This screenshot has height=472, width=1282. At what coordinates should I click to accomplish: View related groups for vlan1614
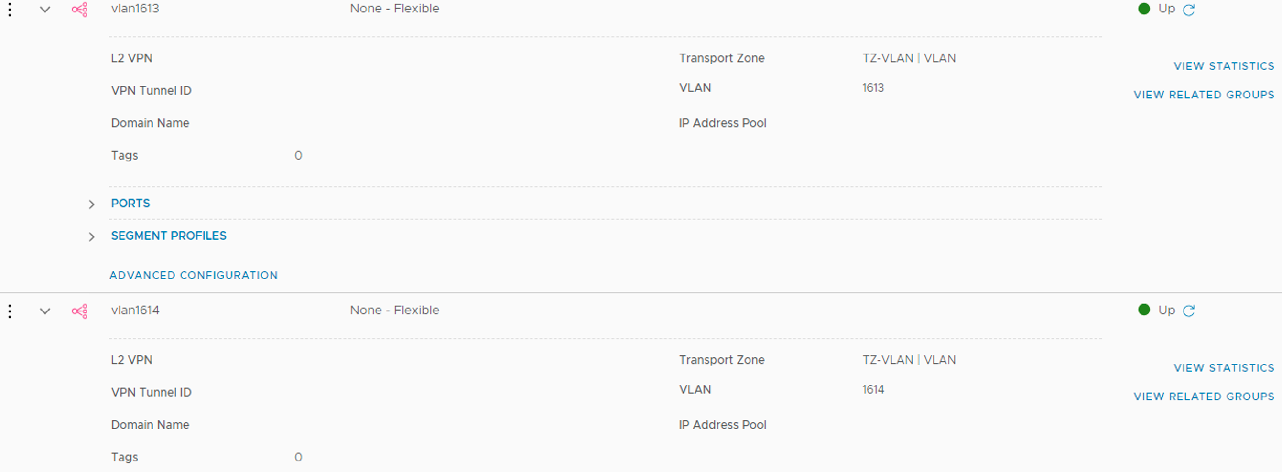click(1204, 397)
